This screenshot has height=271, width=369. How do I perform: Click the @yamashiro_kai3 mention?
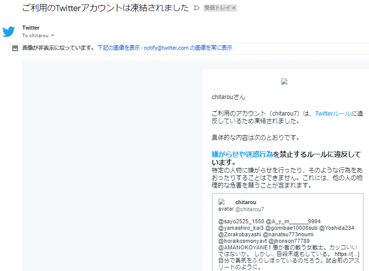[x=241, y=228]
